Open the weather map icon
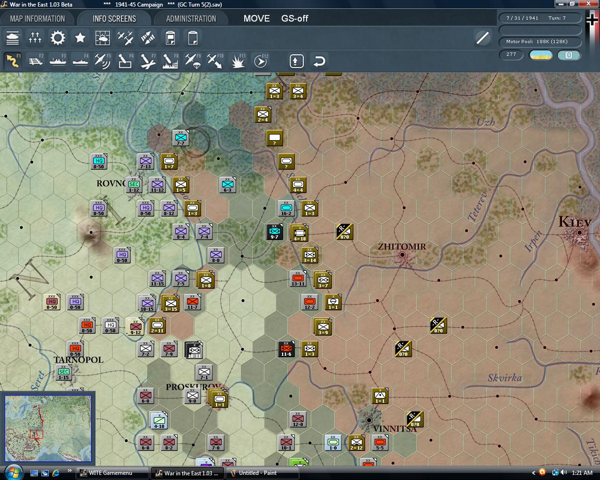Viewport: 600px width, 480px height. click(x=103, y=38)
